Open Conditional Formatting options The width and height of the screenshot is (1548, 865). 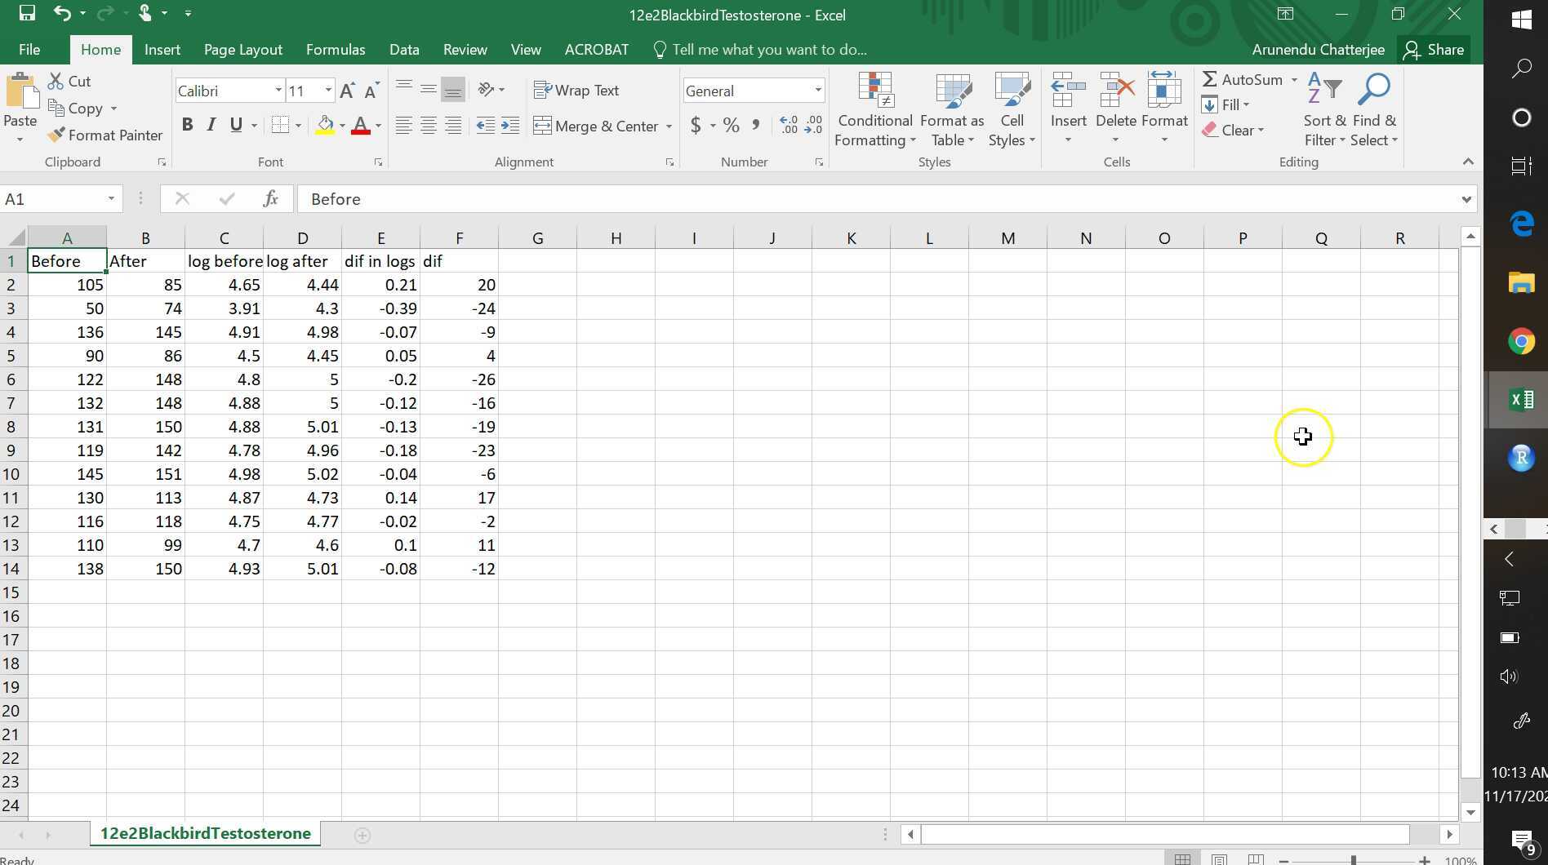[874, 110]
